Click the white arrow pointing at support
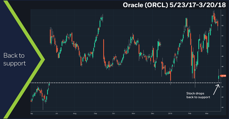 [x=216, y=89]
